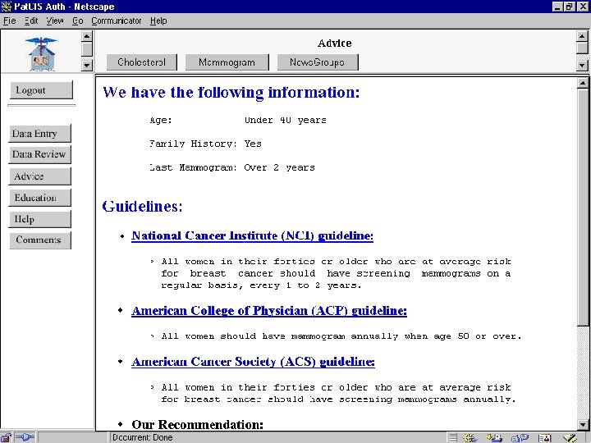
Task: Follow the American College of Physician (ACP) guideline link
Action: (269, 311)
